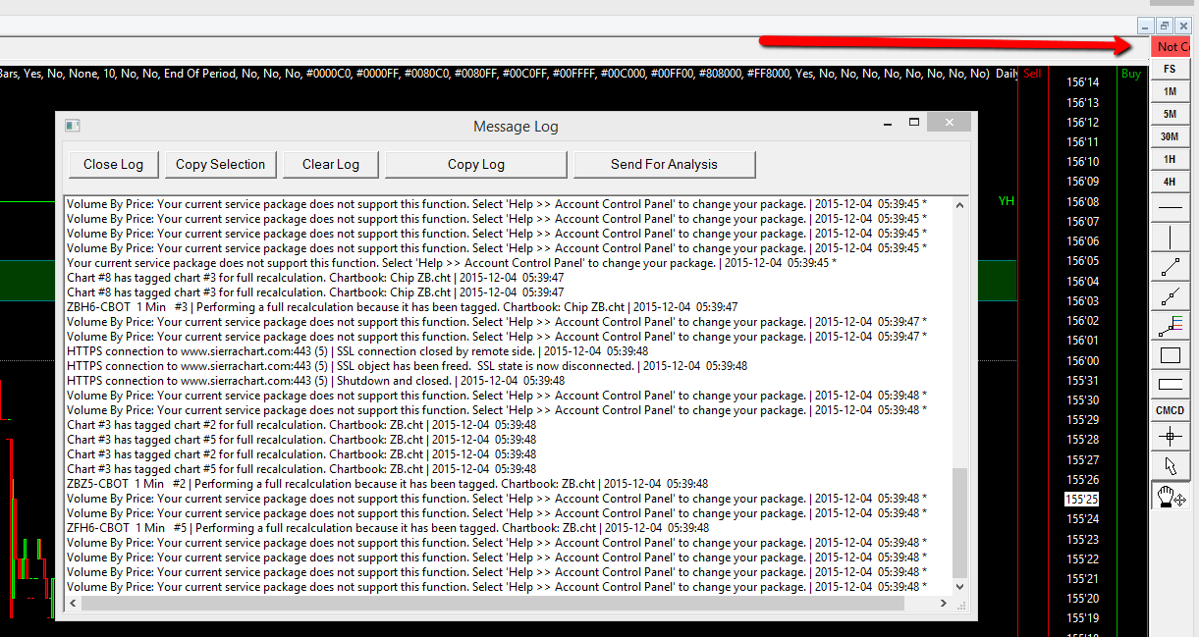Image resolution: width=1199 pixels, height=637 pixels.
Task: Select the two-point line drawing tool
Action: click(1170, 266)
